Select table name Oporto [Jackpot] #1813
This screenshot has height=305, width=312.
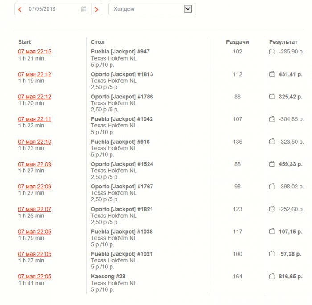[122, 74]
